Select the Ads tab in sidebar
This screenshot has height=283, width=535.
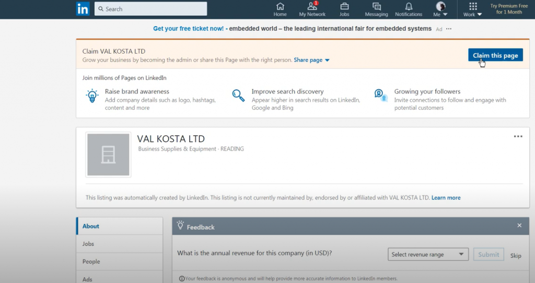pos(120,278)
